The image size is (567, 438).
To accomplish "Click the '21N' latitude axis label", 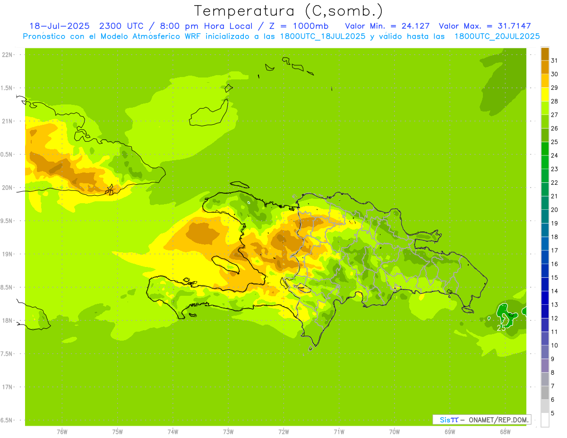I will 7,121.
